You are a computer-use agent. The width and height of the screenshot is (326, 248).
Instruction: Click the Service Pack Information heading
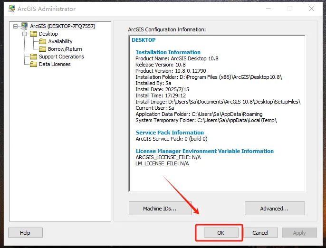coord(170,133)
